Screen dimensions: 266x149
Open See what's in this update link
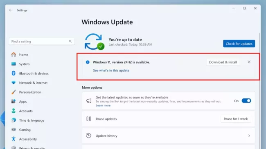[111, 70]
